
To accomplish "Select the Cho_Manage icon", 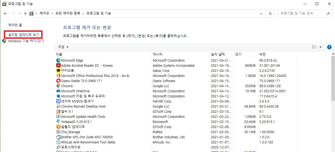I will click(58, 132).
